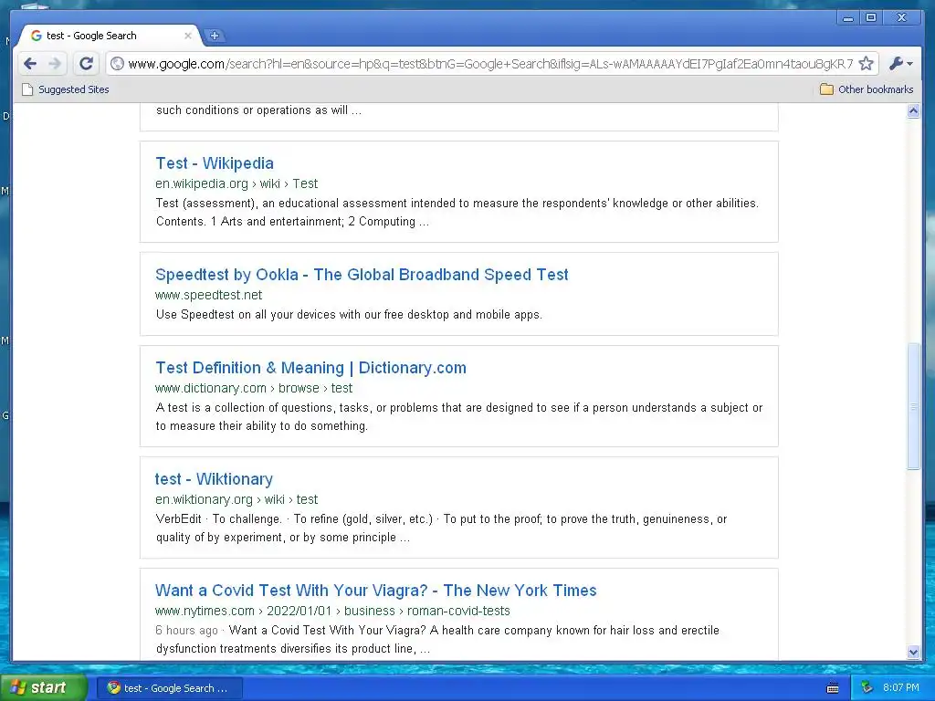The height and width of the screenshot is (701, 935).
Task: Open the New York Times Covid Test article
Action: pos(375,591)
